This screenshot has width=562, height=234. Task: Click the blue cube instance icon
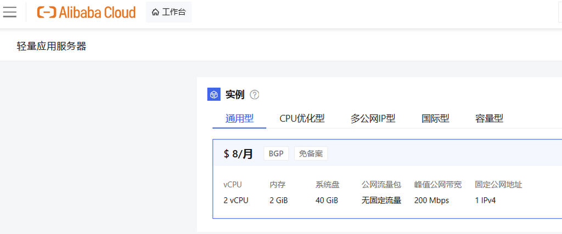pos(213,94)
